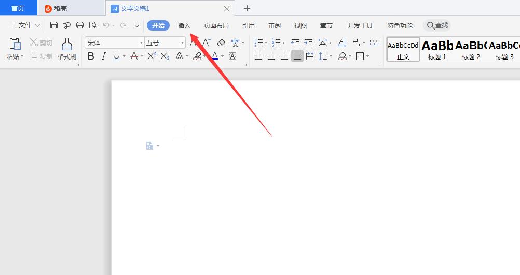
Task: Open the customize quick access toolbar dropdown
Action: [x=136, y=25]
